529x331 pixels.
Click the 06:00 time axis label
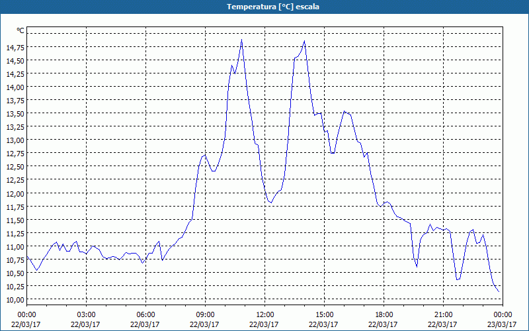click(145, 315)
